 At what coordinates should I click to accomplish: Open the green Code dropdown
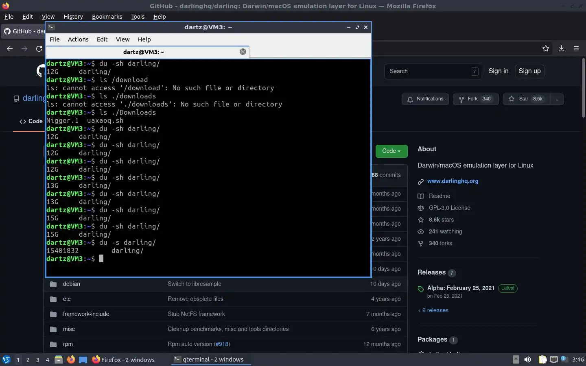pos(391,151)
